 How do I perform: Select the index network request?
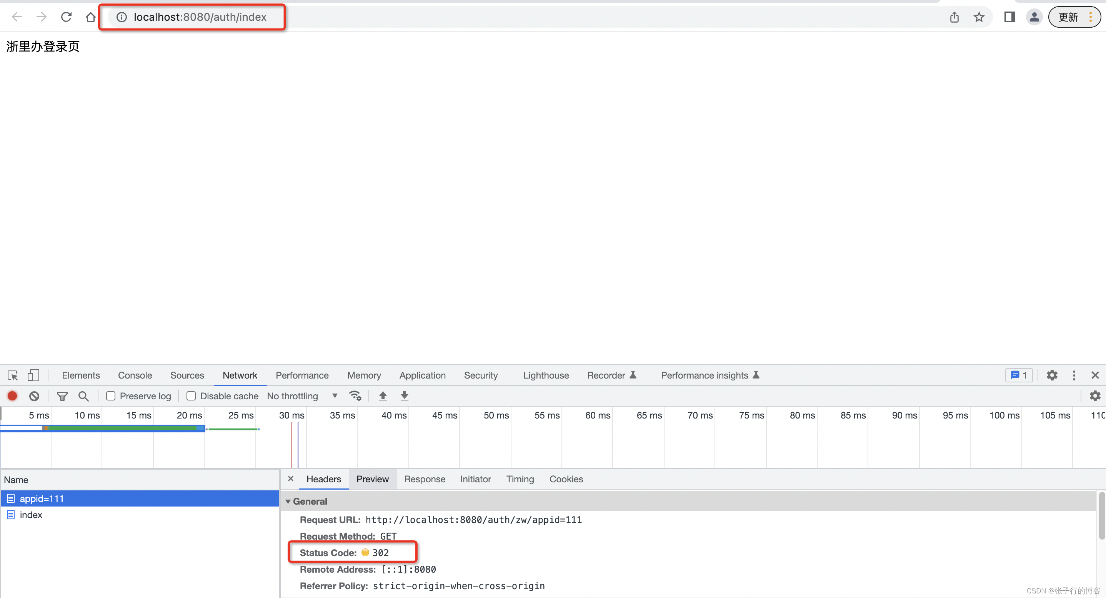(30, 515)
